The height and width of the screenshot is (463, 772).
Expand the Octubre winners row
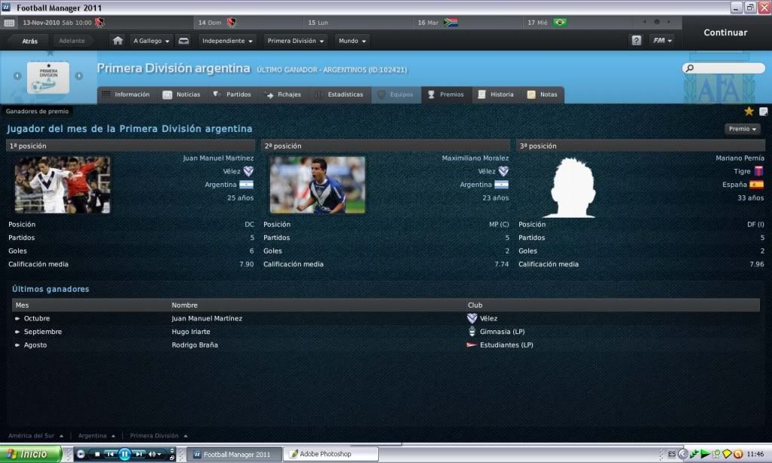pyautogui.click(x=17, y=318)
